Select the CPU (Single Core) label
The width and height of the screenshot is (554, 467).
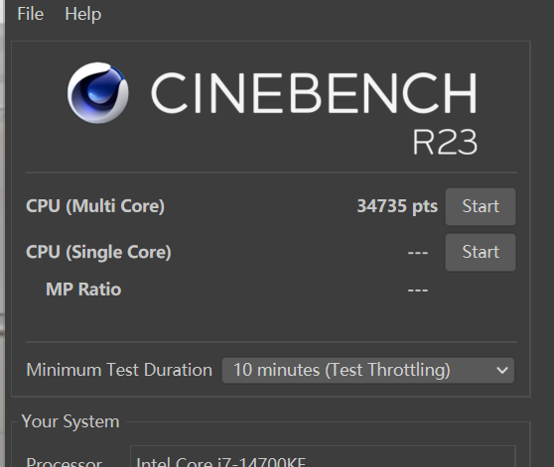tap(98, 252)
